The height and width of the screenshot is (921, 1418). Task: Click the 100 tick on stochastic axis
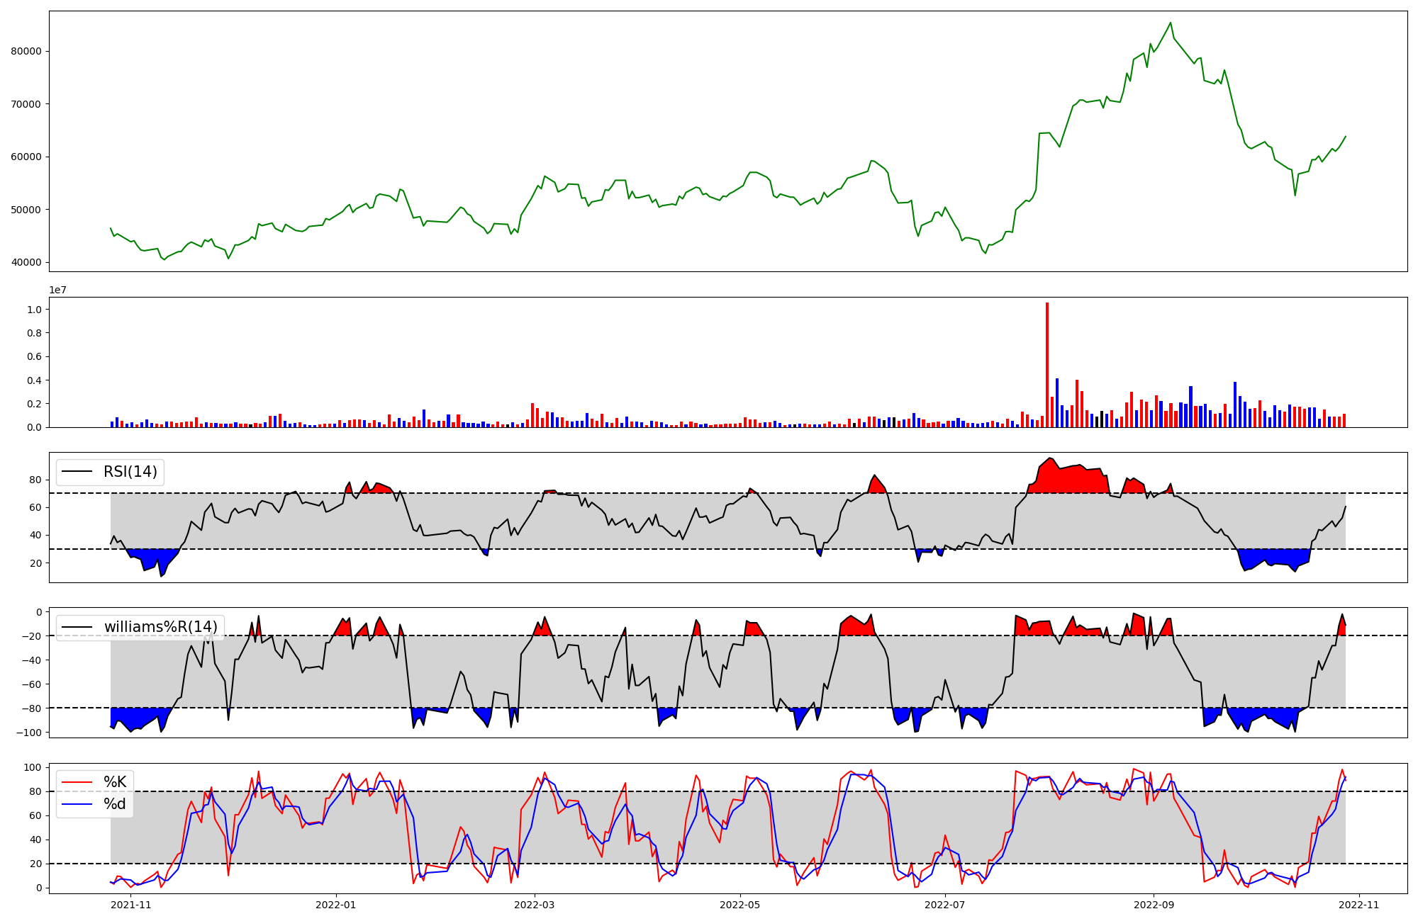[33, 768]
